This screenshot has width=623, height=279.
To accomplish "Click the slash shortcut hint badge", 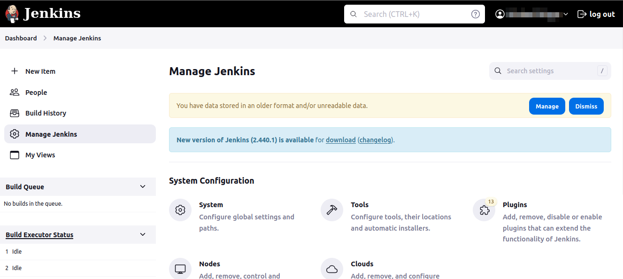I will pos(602,71).
